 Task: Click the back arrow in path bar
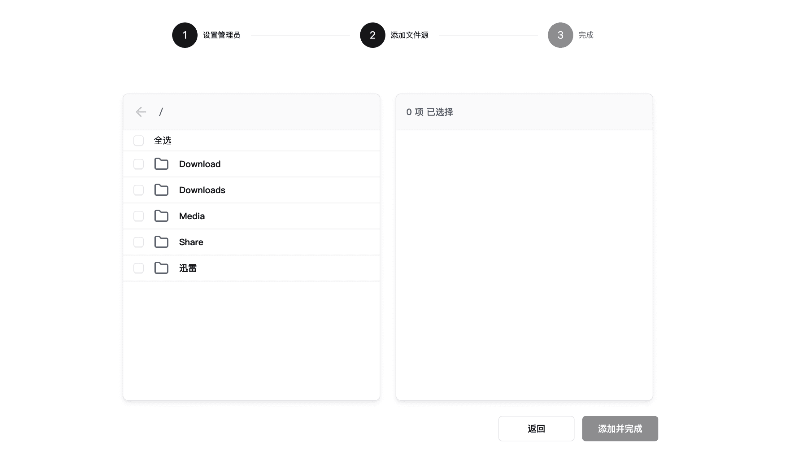(141, 112)
